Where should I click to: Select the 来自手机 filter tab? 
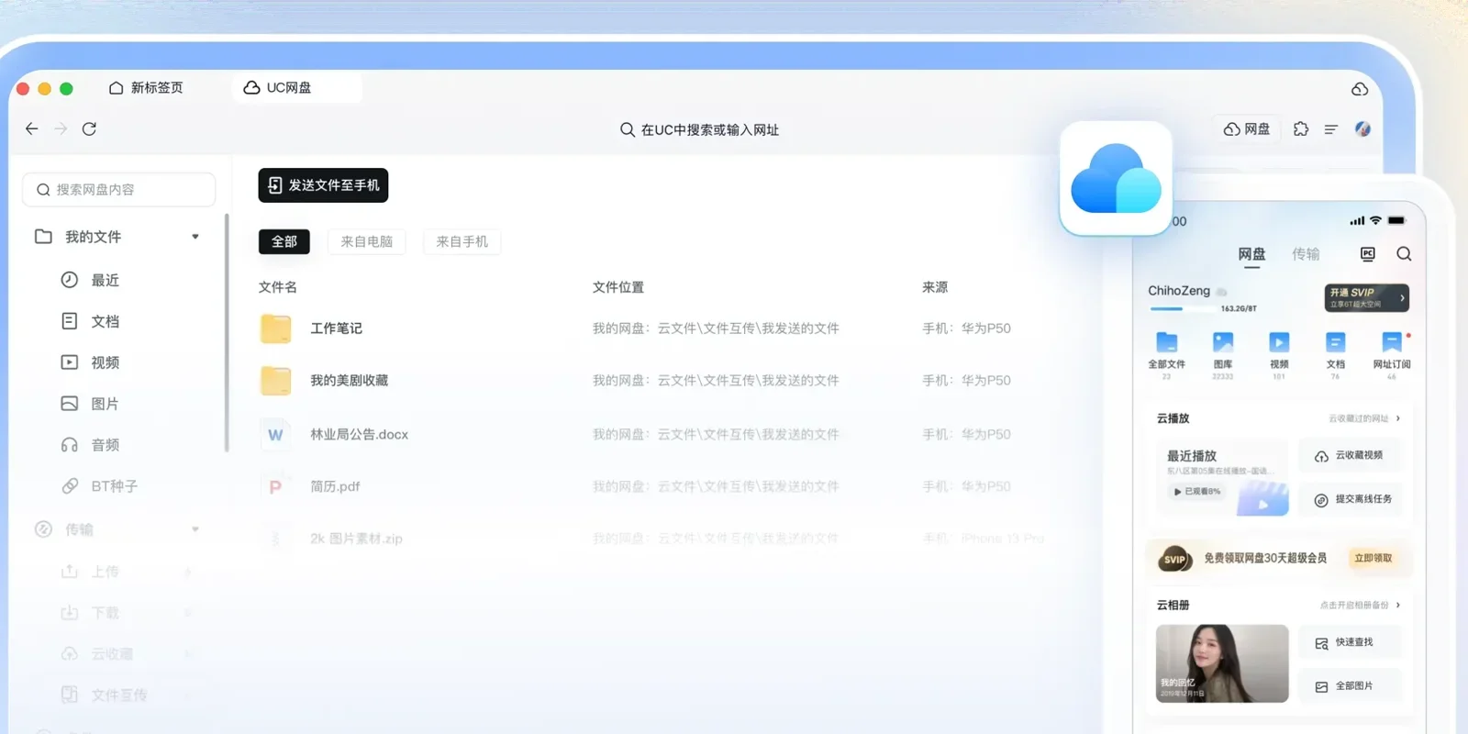(x=462, y=241)
